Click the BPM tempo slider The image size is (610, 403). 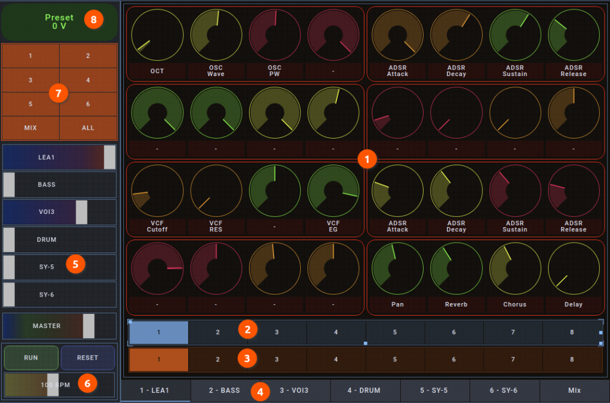(59, 385)
